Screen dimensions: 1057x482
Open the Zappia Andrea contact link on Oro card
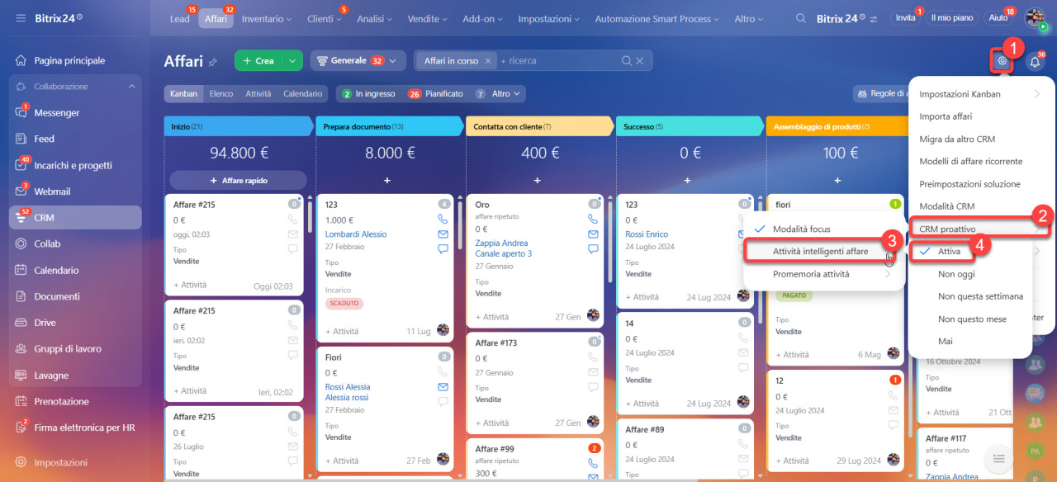(501, 243)
